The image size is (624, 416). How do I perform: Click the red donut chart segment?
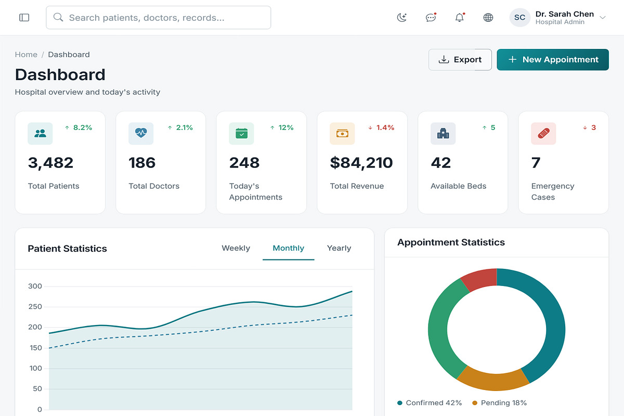[x=481, y=279]
